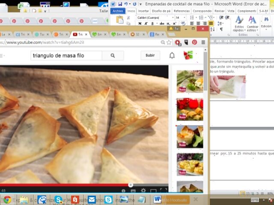The height and width of the screenshot is (205, 274).
Task: Switch to the 'Tu' Chrome tab
Action: point(42,34)
